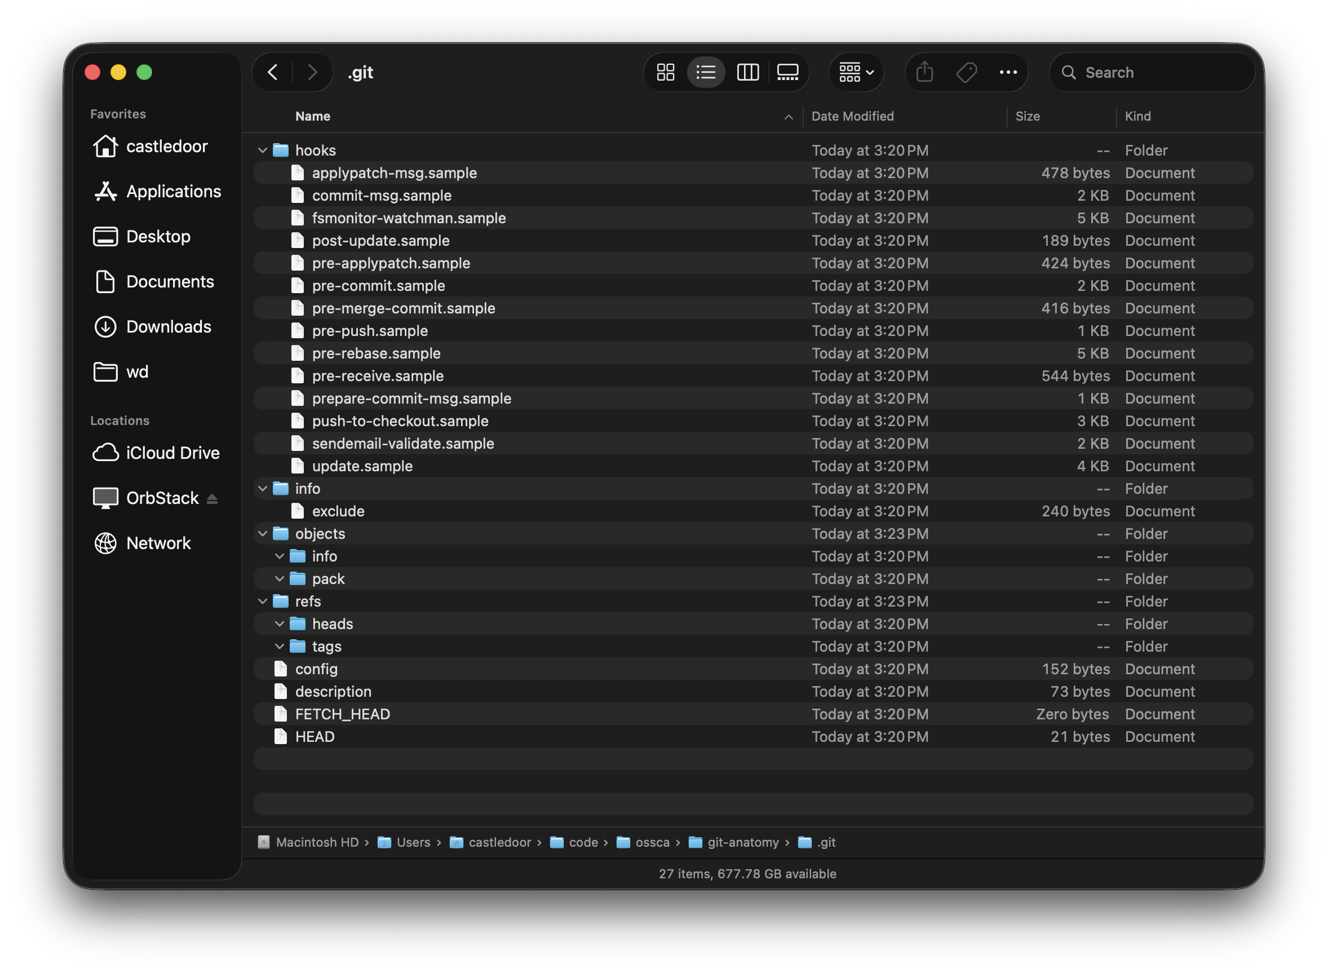Switch to column view
This screenshot has height=973, width=1328.
tap(747, 73)
